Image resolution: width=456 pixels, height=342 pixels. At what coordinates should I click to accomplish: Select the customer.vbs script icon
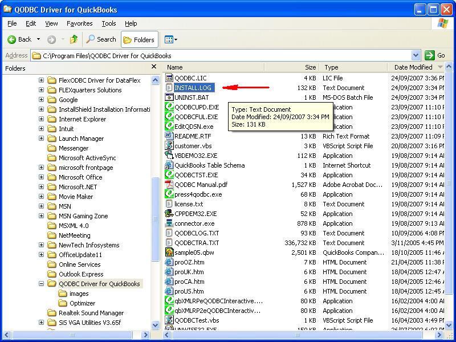tap(169, 146)
